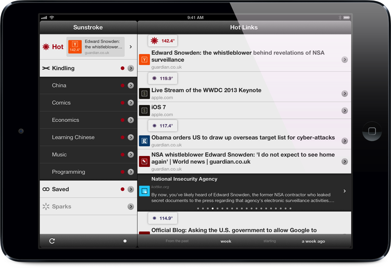Select the Comics feed
Screen dimensions: 391x268
(88, 103)
